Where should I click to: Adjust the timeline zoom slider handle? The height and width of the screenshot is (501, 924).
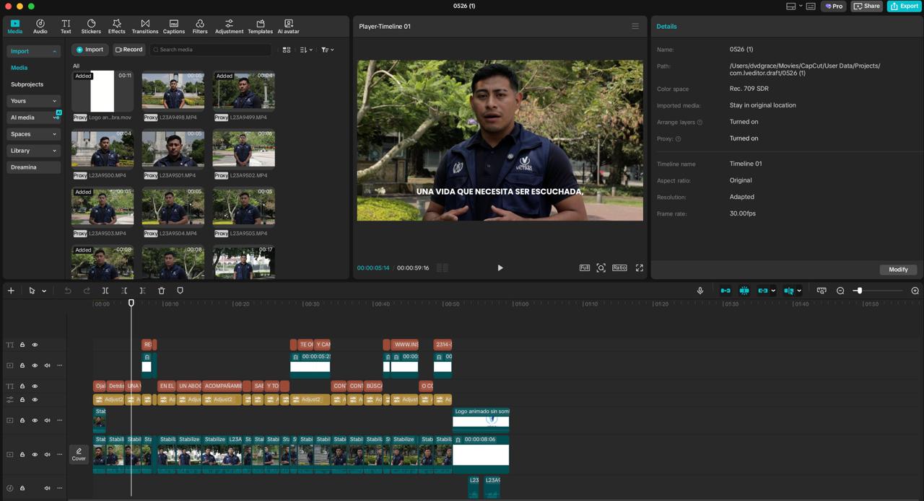(858, 291)
